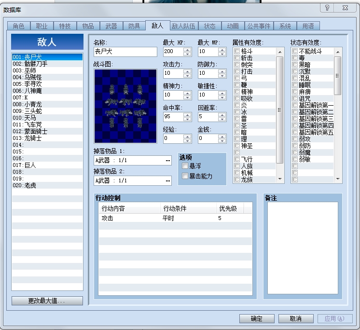Open the 特技 tab
The width and height of the screenshot is (360, 330).
pyautogui.click(x=65, y=26)
